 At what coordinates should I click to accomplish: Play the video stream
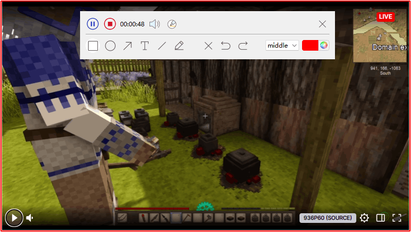(x=14, y=218)
